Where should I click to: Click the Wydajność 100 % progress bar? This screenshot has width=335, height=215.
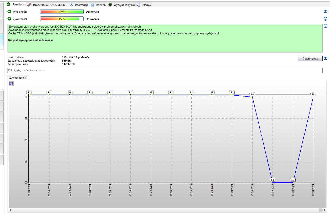pyautogui.click(x=62, y=12)
